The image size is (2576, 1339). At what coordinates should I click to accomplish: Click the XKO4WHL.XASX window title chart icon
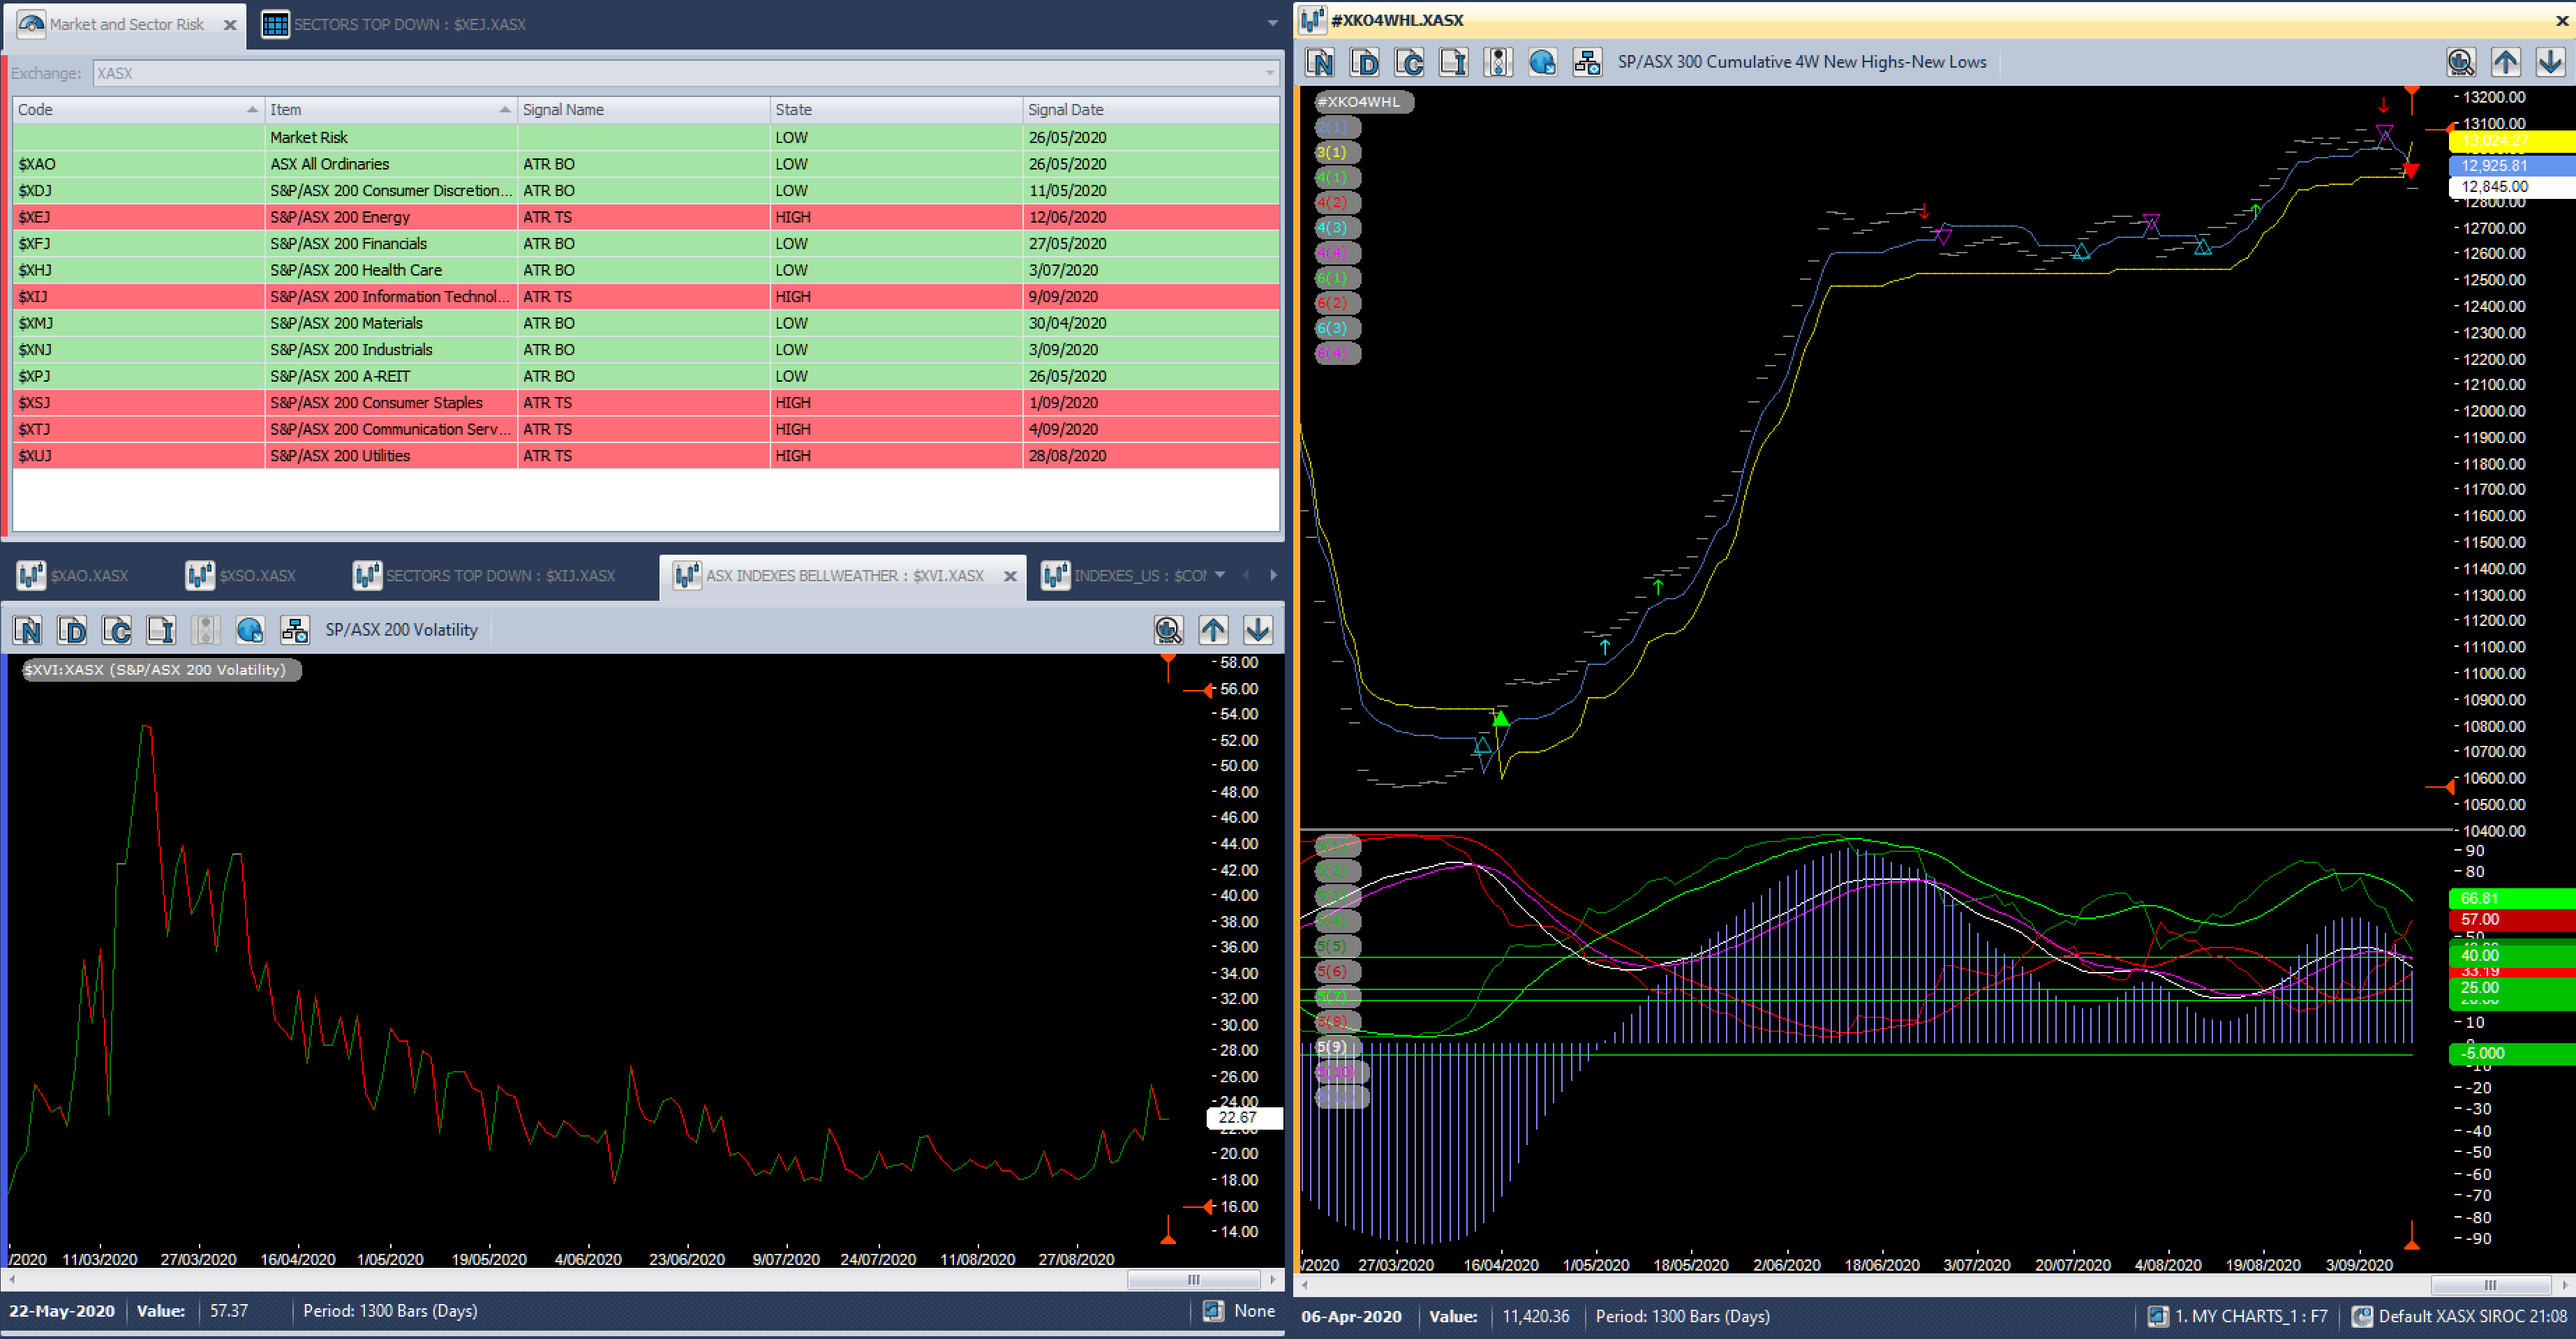point(1313,19)
